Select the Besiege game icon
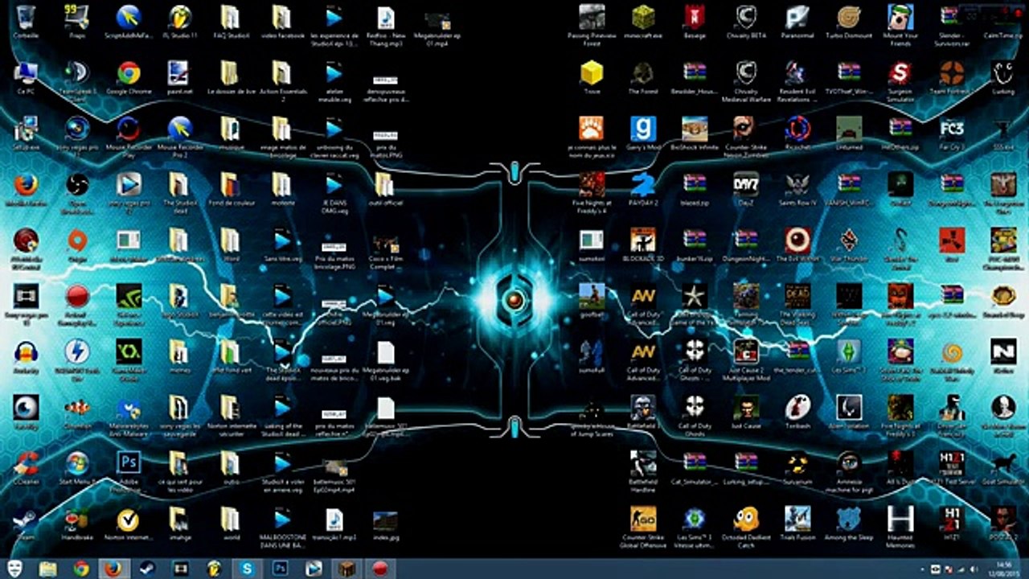 (x=695, y=17)
